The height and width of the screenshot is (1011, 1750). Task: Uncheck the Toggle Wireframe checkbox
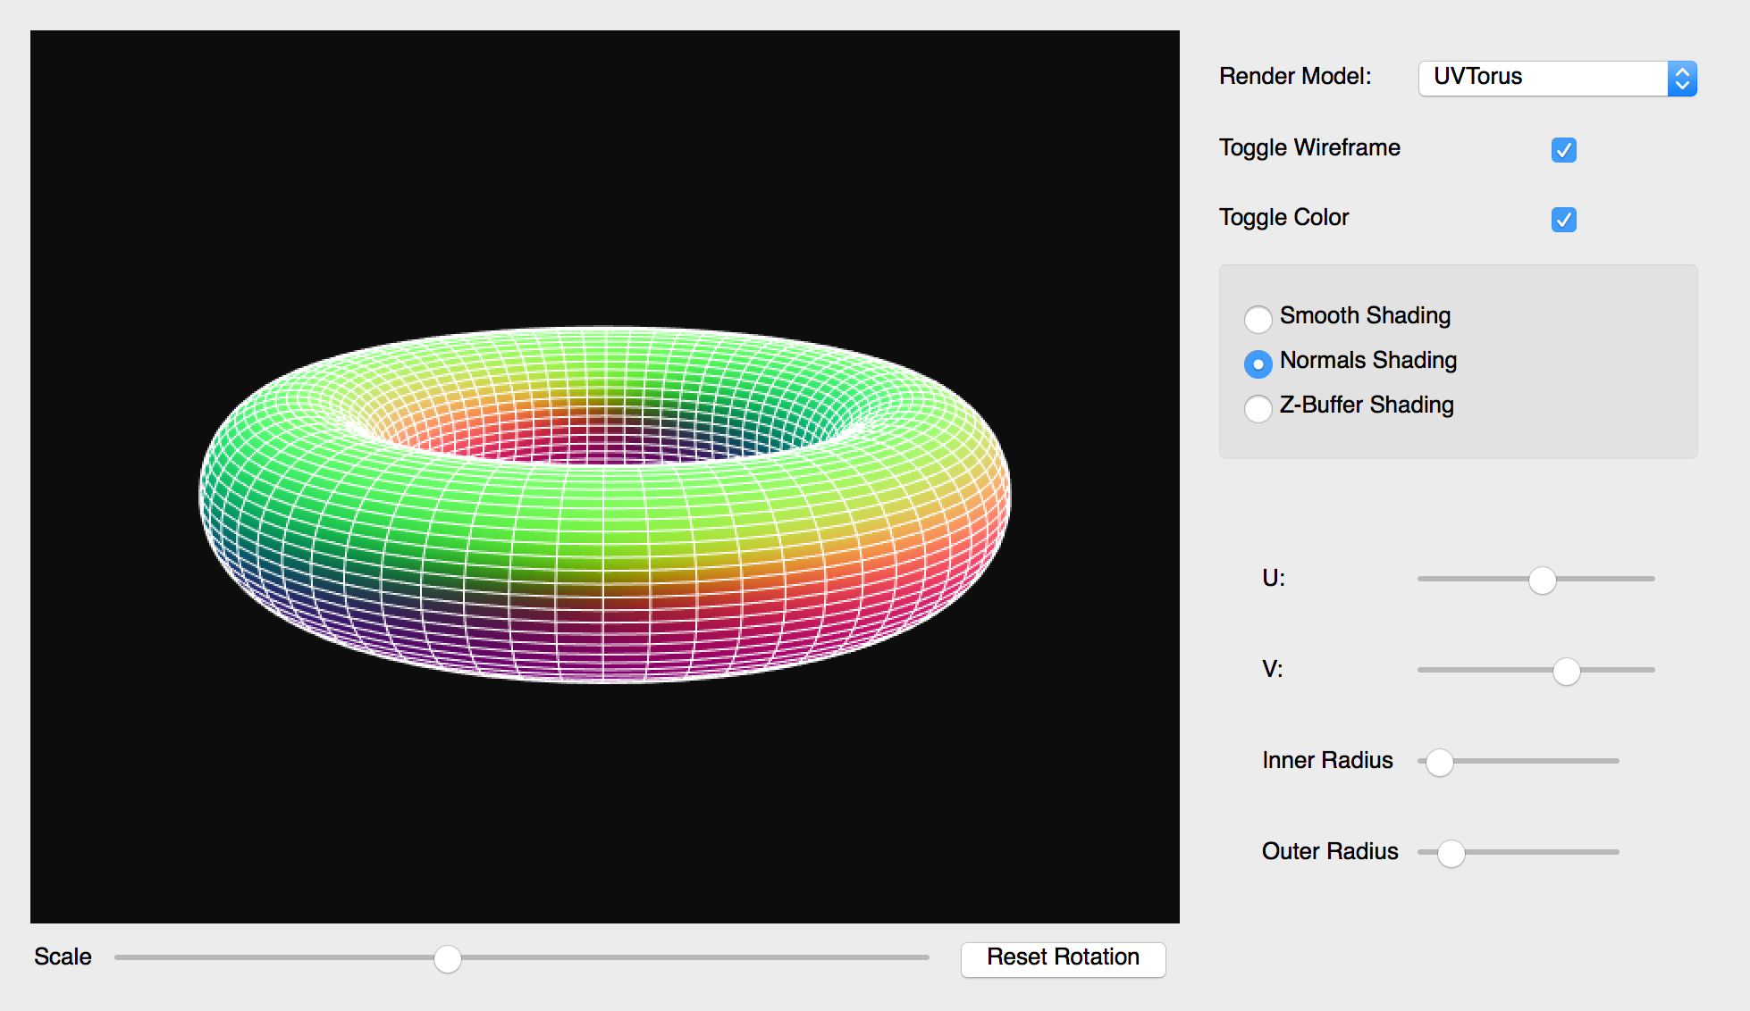(x=1563, y=150)
